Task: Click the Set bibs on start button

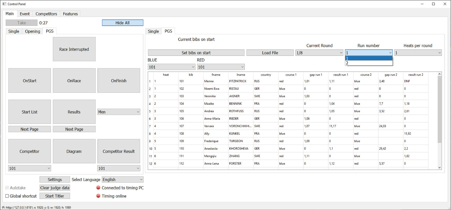Action: pyautogui.click(x=196, y=53)
